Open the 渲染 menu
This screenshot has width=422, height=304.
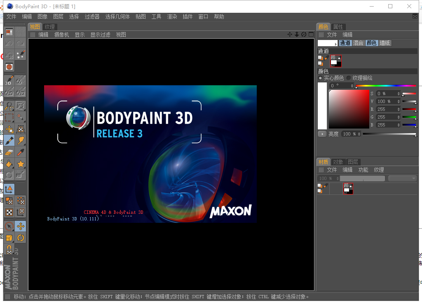pos(172,16)
